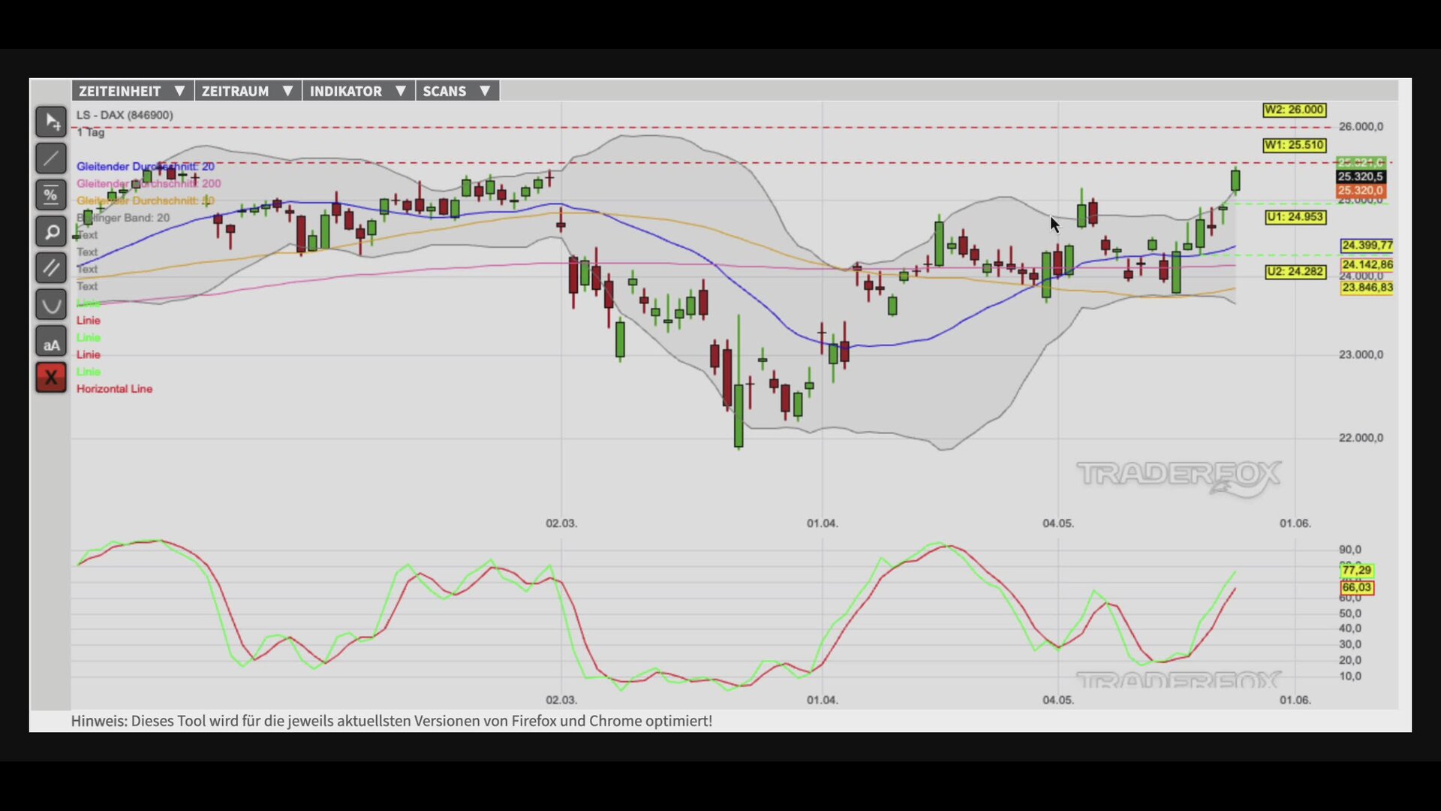
Task: Select the U2: 24.282 support label
Action: point(1295,271)
